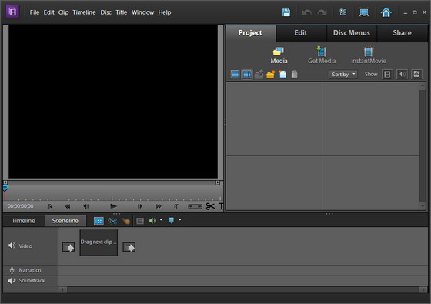The width and height of the screenshot is (431, 304).
Task: Click the Soundtrack speaker note icon
Action: (x=12, y=281)
